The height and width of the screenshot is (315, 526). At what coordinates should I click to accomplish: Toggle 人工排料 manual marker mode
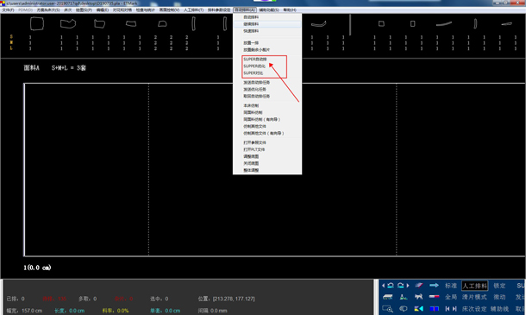click(x=474, y=286)
